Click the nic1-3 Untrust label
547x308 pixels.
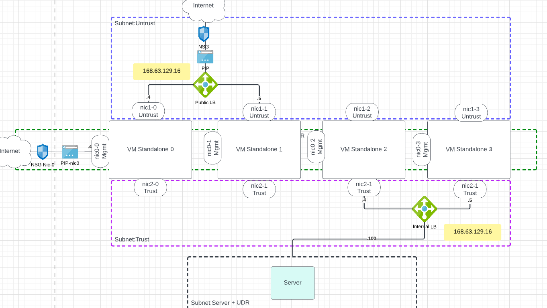pyautogui.click(x=471, y=112)
